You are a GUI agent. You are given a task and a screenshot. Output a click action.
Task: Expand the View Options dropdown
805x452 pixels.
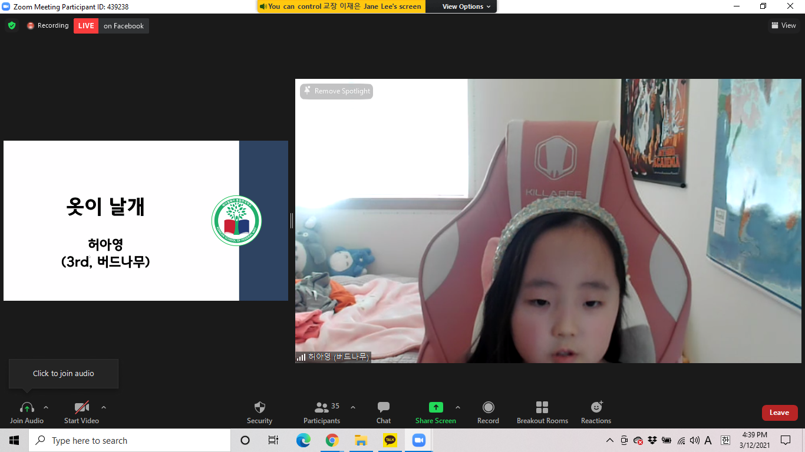click(x=466, y=6)
